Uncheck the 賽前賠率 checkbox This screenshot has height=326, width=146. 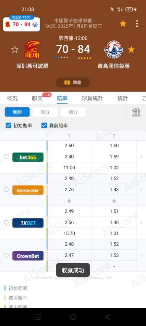tap(44, 126)
